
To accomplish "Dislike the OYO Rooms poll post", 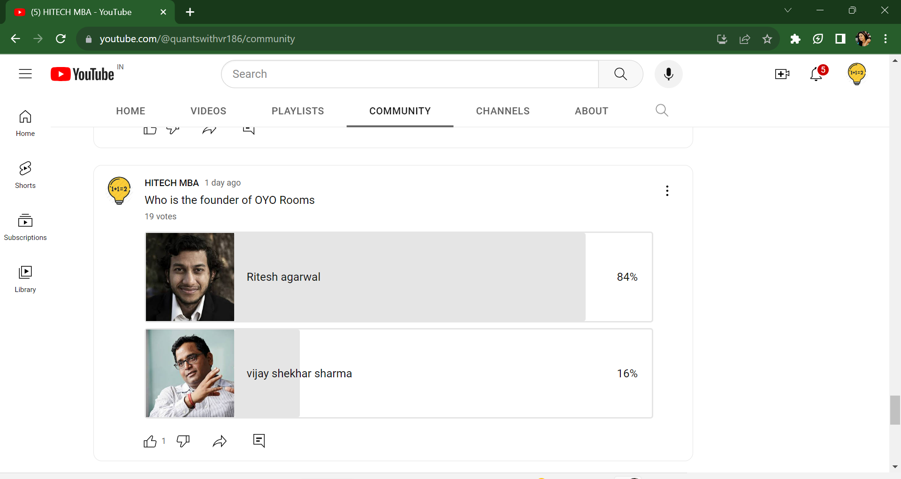I will click(183, 442).
